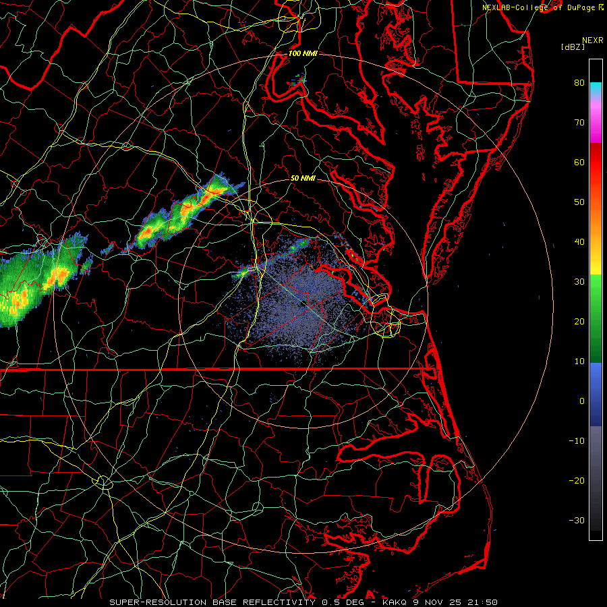The image size is (607, 607).
Task: Click the [dBZ] unit label
Action: [573, 47]
